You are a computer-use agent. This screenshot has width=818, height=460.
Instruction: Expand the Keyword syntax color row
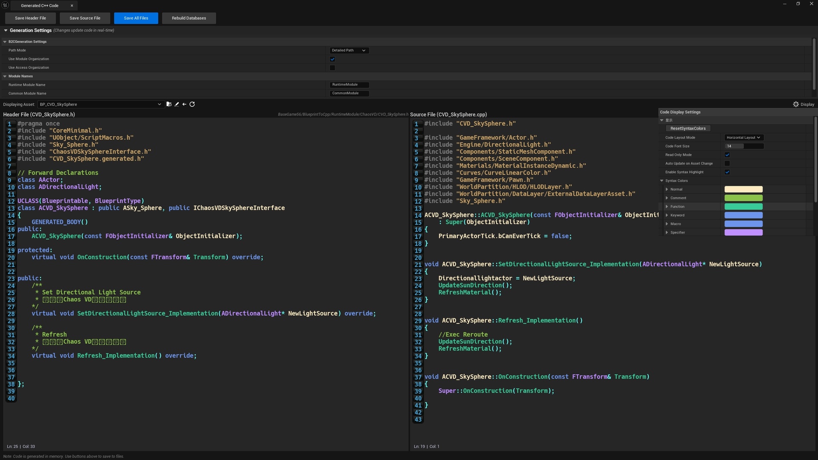click(x=667, y=215)
